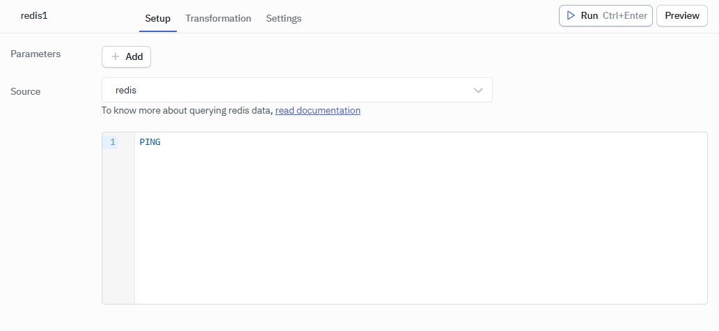Expand the Source dropdown chevron arrow
719x331 pixels.
pos(478,91)
